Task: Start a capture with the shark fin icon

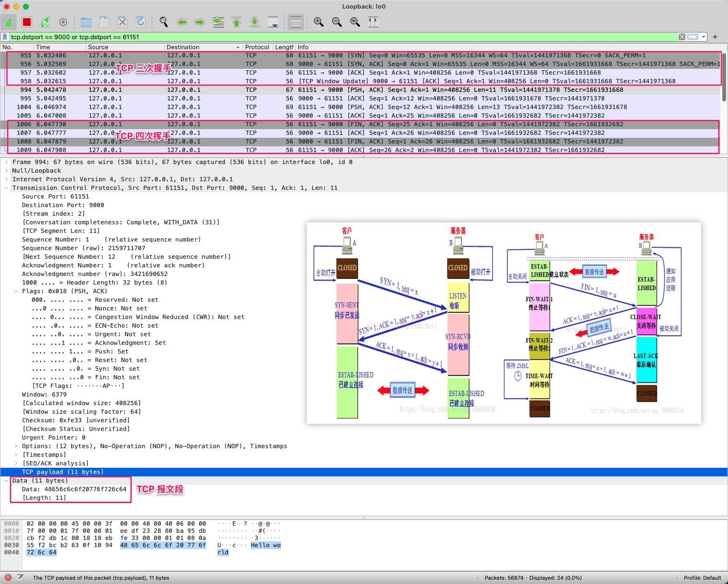Action: [x=9, y=22]
